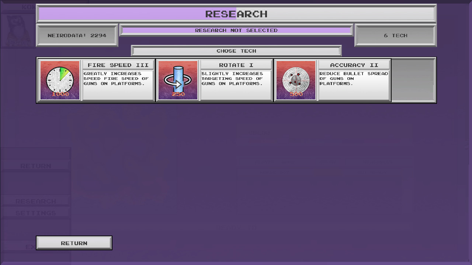This screenshot has width=472, height=265.
Task: Click the Research title banner
Action: coord(236,14)
